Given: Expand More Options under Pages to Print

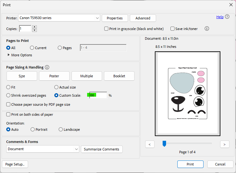Looking at the screenshot, I should coord(8,55).
